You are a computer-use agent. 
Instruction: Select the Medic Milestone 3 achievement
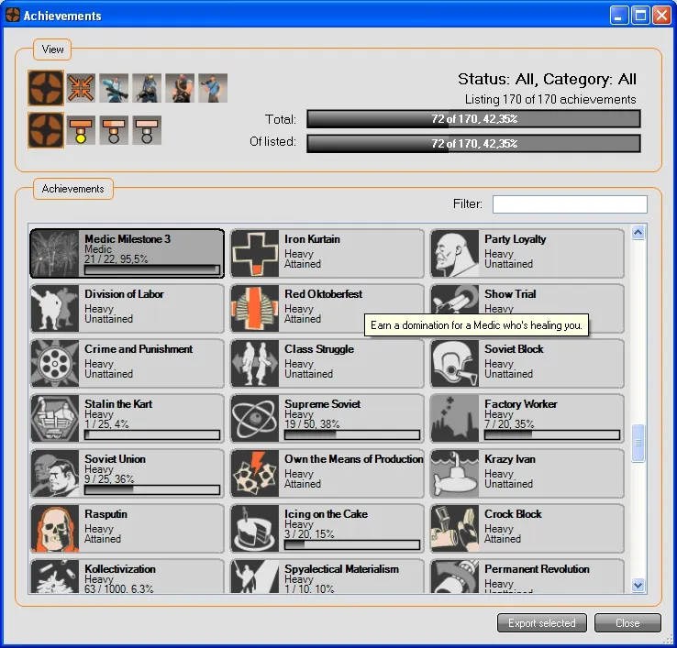(x=127, y=253)
